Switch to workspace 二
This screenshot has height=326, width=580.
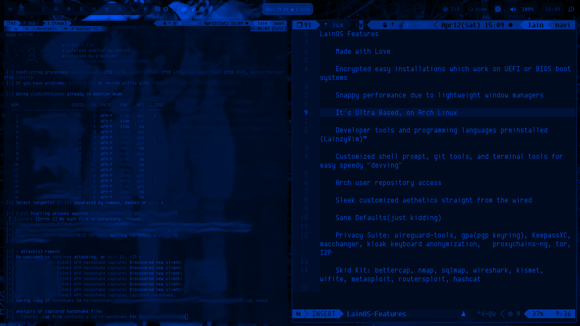[43, 9]
